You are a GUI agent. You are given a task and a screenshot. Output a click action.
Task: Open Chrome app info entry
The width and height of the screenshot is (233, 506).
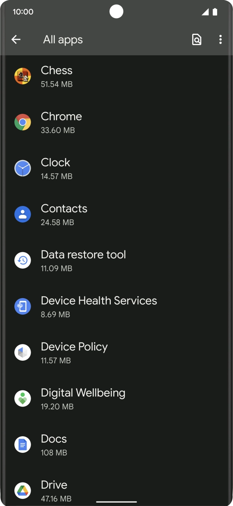click(x=113, y=122)
